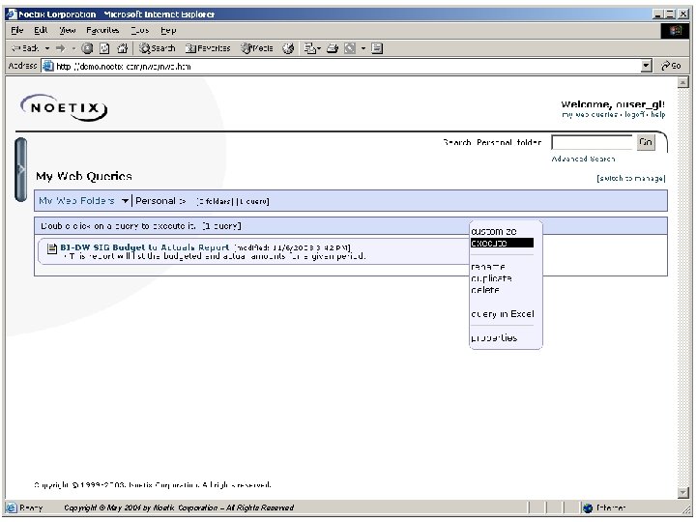Click the Back arrow in toolbar
696x522 pixels.
tap(25, 48)
